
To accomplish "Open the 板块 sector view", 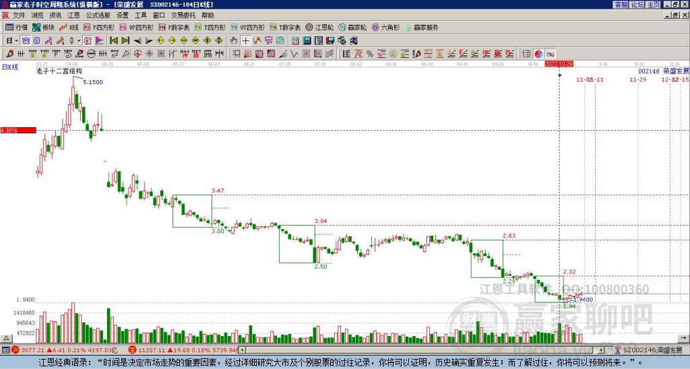I will [x=43, y=27].
